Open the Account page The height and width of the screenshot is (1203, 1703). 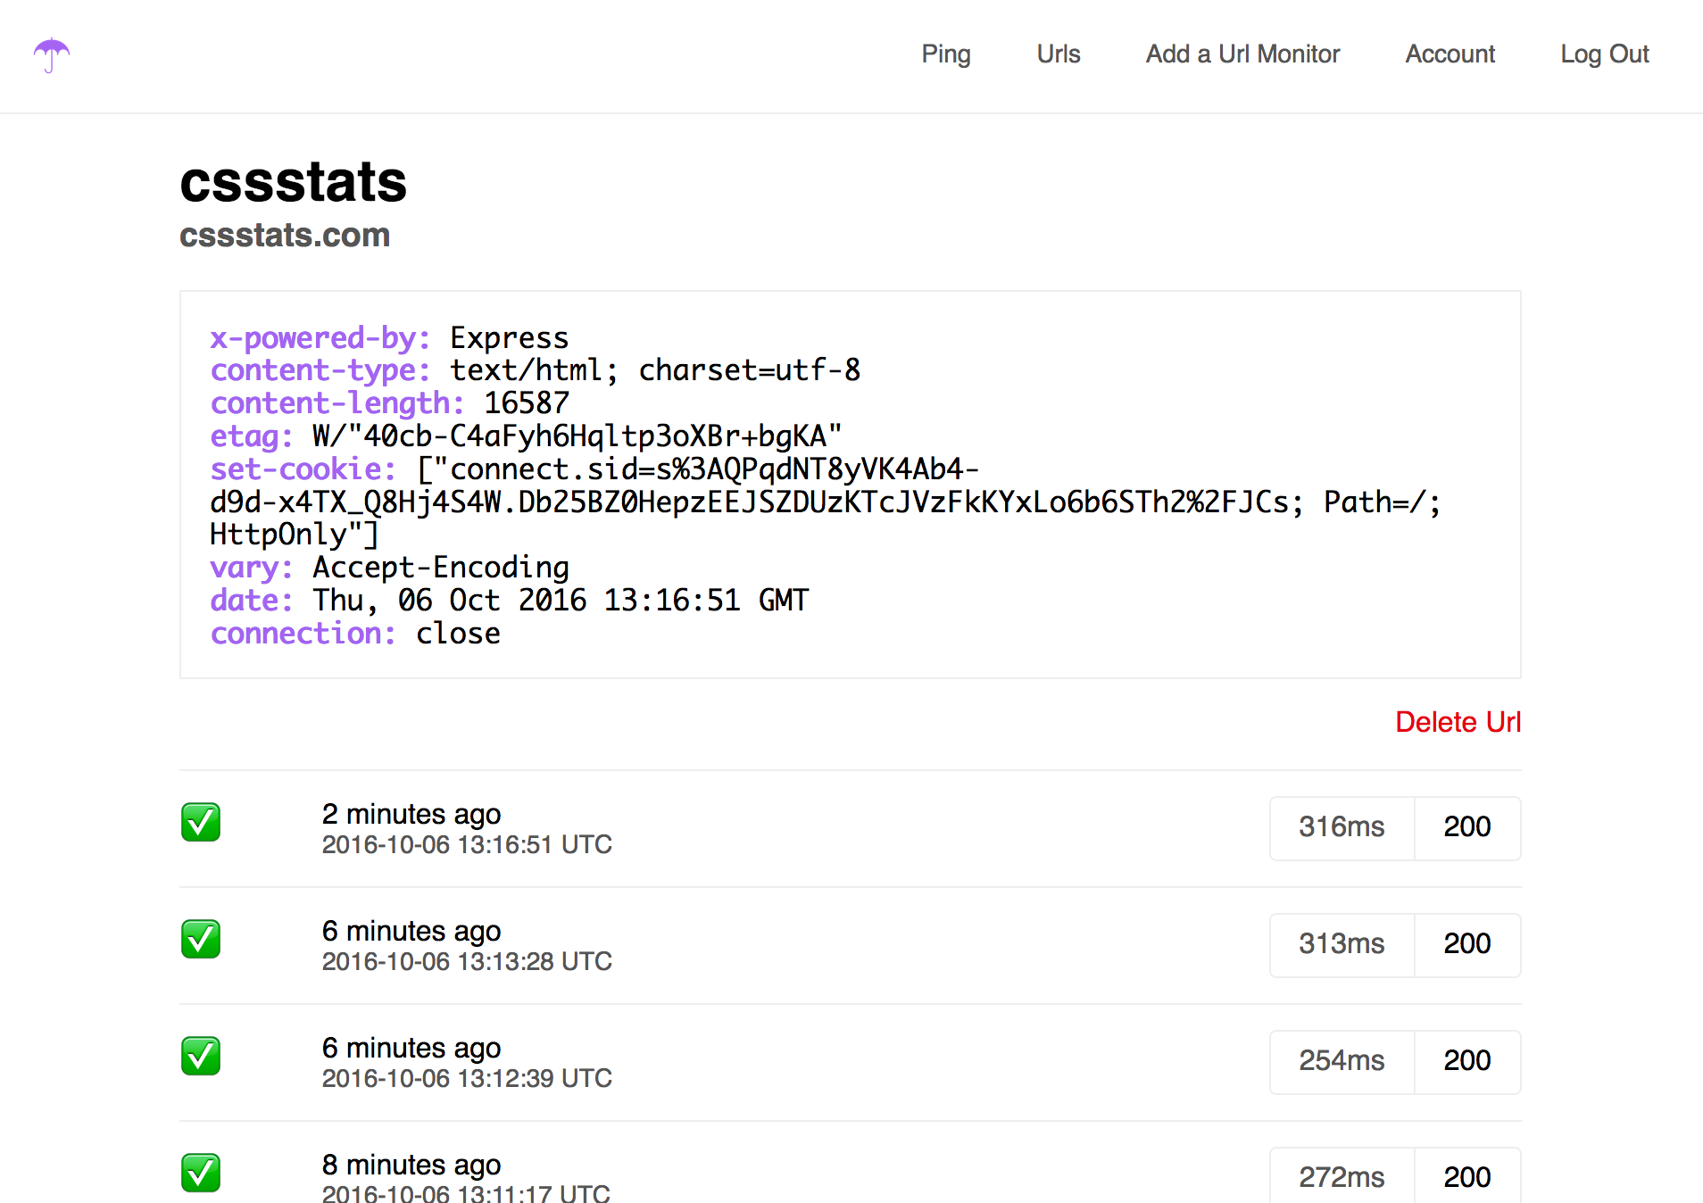[x=1450, y=54]
